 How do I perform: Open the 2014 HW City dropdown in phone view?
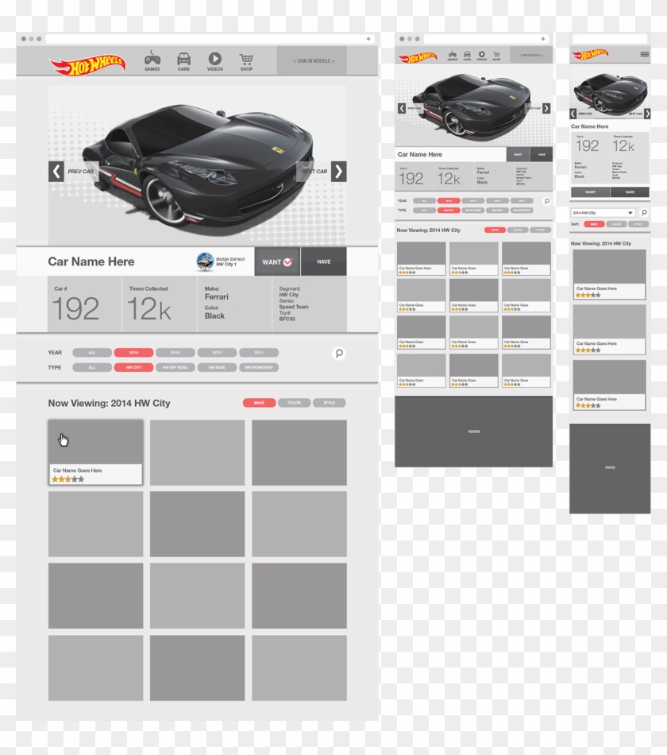point(605,213)
